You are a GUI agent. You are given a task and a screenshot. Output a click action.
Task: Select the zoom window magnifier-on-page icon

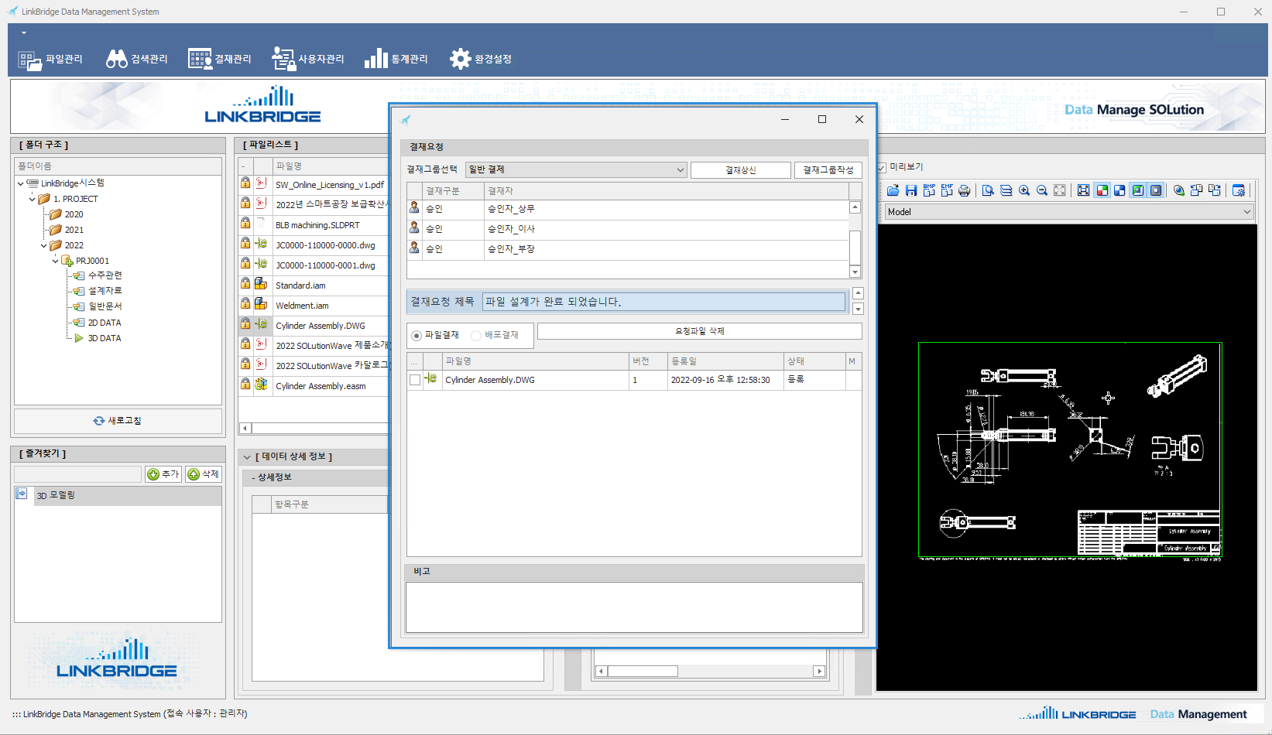pyautogui.click(x=988, y=190)
